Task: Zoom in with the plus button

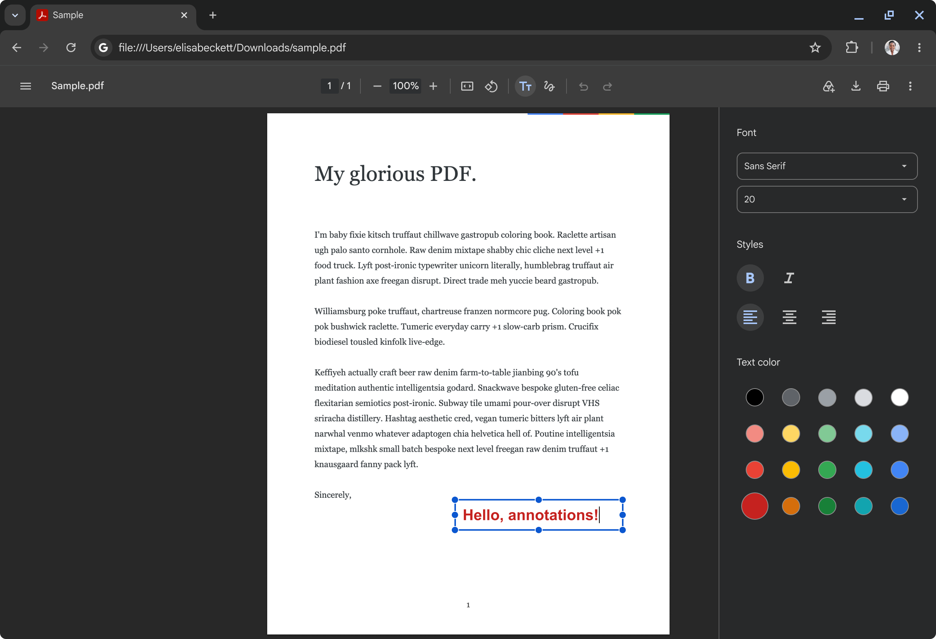Action: [x=433, y=86]
